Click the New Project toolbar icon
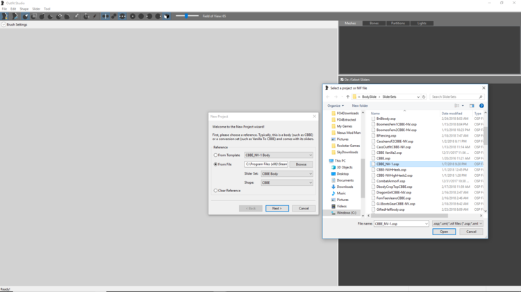The width and height of the screenshot is (521, 292). click(5, 16)
